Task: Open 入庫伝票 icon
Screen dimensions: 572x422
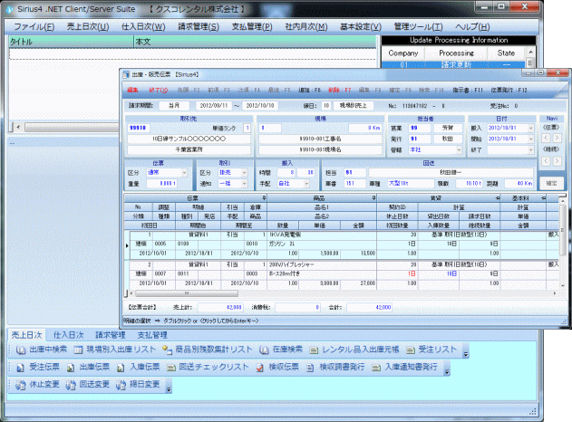Action: (x=121, y=368)
